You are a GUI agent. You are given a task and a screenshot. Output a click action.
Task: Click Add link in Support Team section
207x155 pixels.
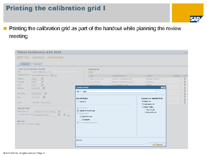point(68,115)
